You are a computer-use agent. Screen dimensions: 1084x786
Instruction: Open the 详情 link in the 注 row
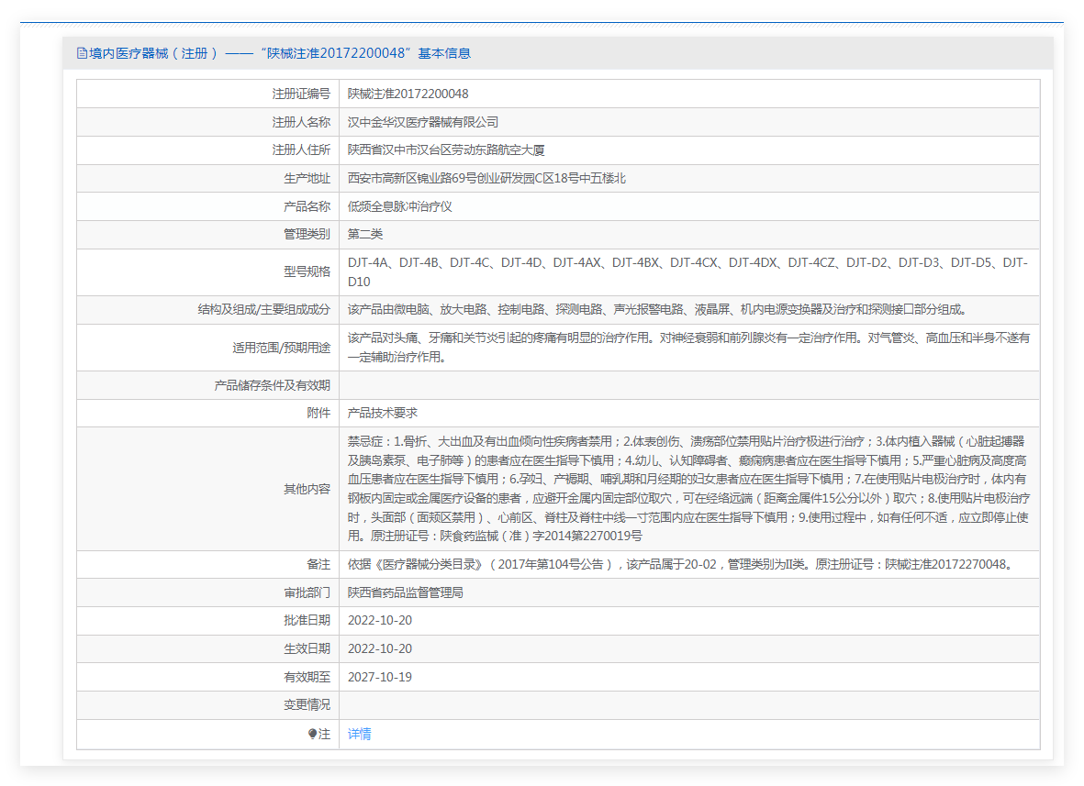tap(359, 735)
